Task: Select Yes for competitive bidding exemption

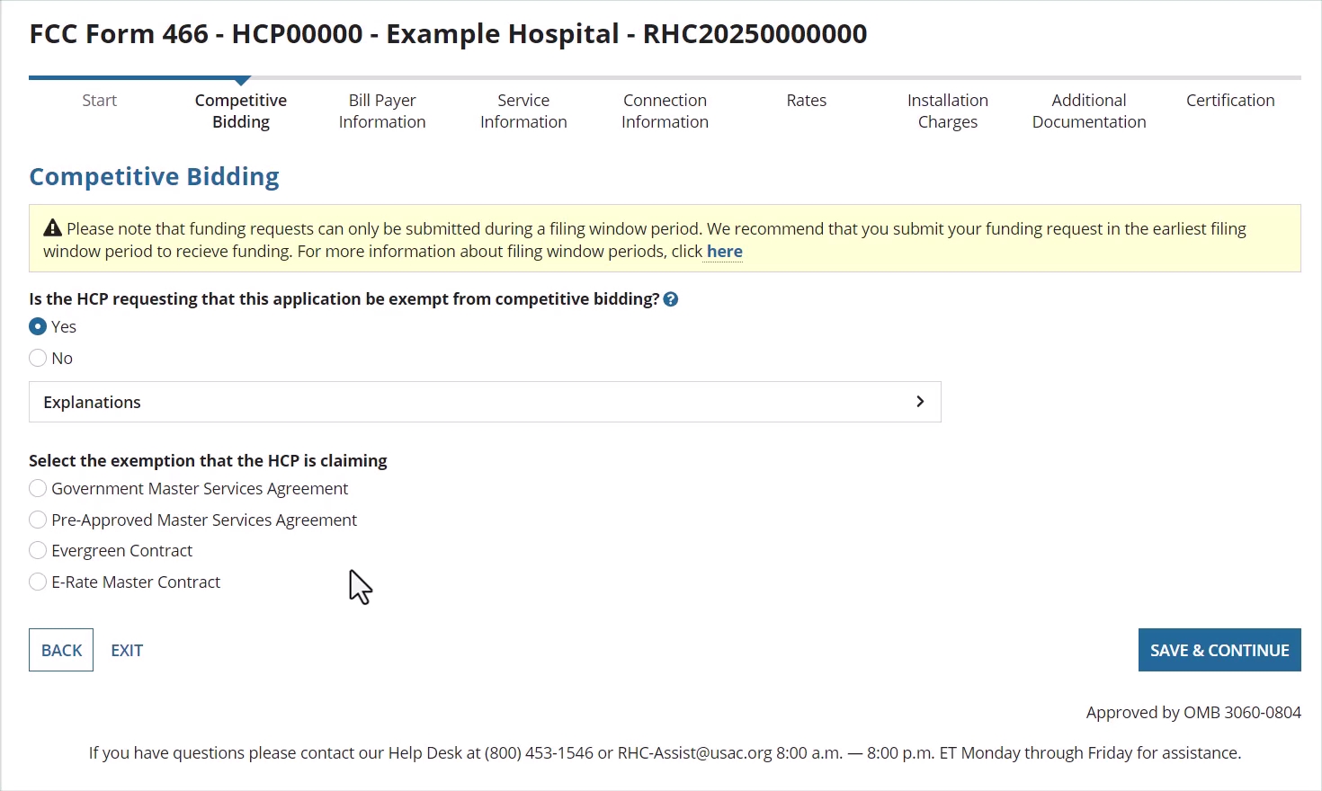Action: pyautogui.click(x=38, y=326)
